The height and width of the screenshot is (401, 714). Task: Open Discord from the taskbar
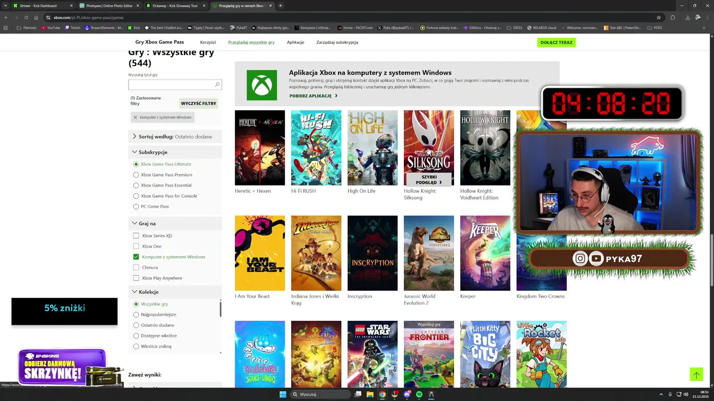(407, 394)
